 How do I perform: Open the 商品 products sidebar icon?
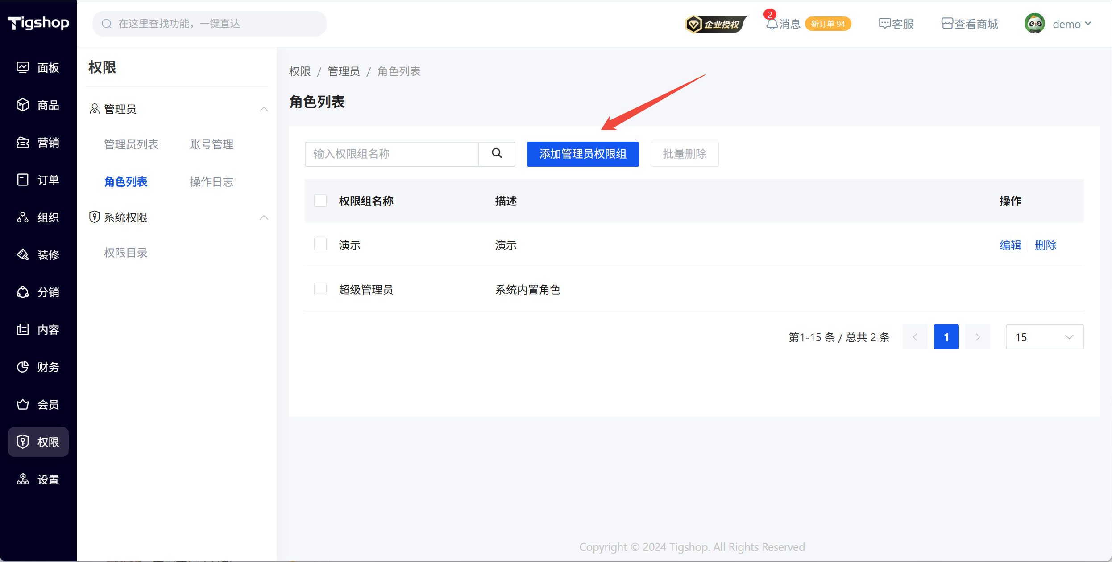(23, 105)
